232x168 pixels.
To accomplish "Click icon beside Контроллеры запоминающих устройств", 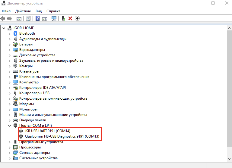I will [15, 98].
